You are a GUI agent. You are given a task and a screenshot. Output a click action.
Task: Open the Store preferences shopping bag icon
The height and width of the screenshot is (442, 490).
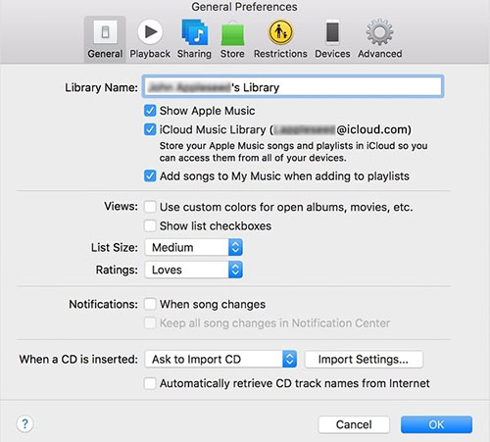(x=232, y=33)
